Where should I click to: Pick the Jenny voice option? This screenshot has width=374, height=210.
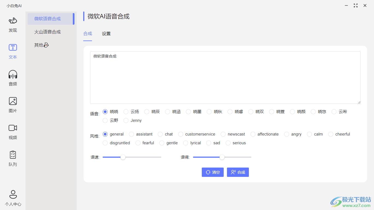(126, 120)
